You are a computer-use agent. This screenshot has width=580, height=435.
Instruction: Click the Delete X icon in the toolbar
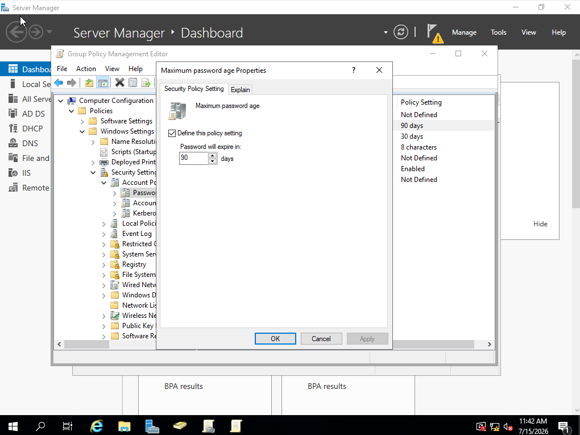pyautogui.click(x=119, y=82)
